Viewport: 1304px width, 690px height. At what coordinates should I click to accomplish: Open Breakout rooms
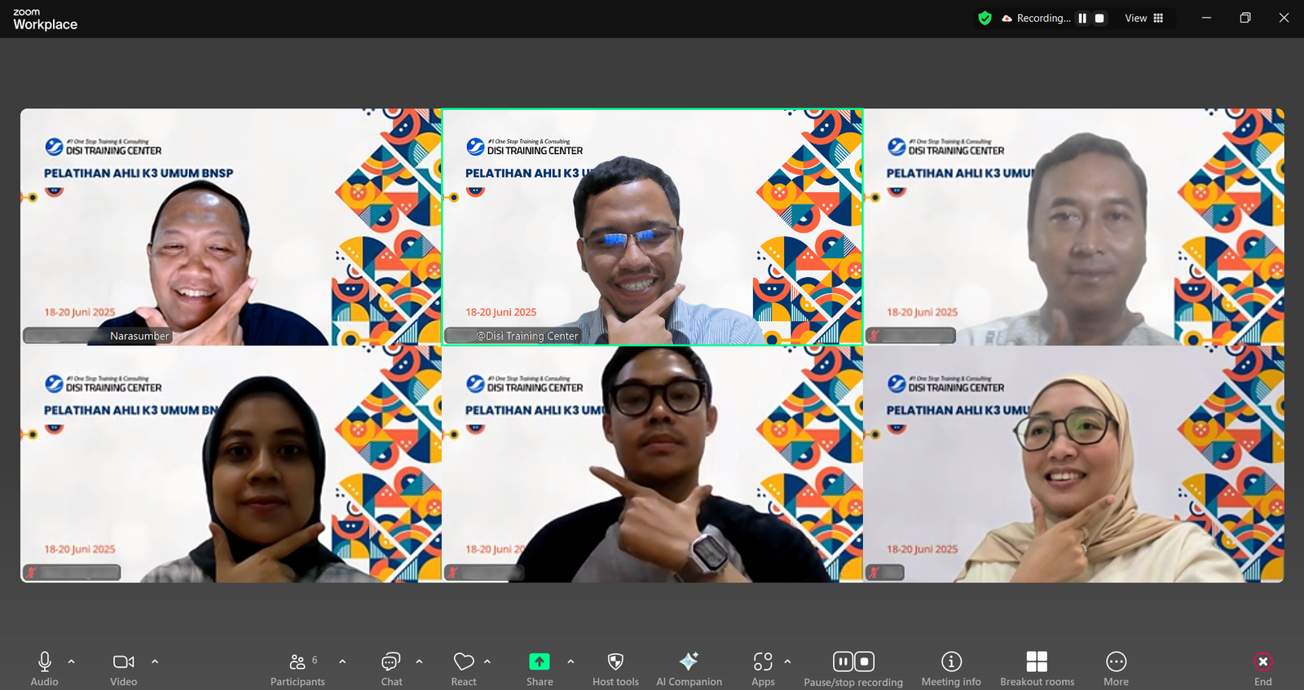[1037, 667]
